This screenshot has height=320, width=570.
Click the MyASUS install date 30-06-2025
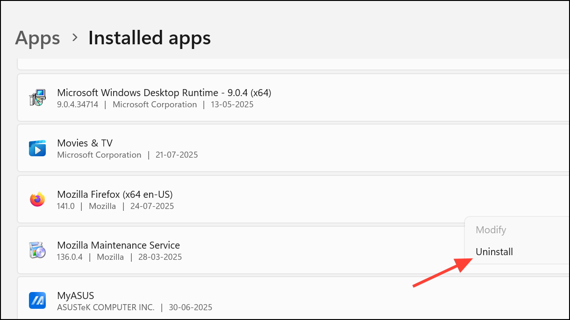coord(191,307)
